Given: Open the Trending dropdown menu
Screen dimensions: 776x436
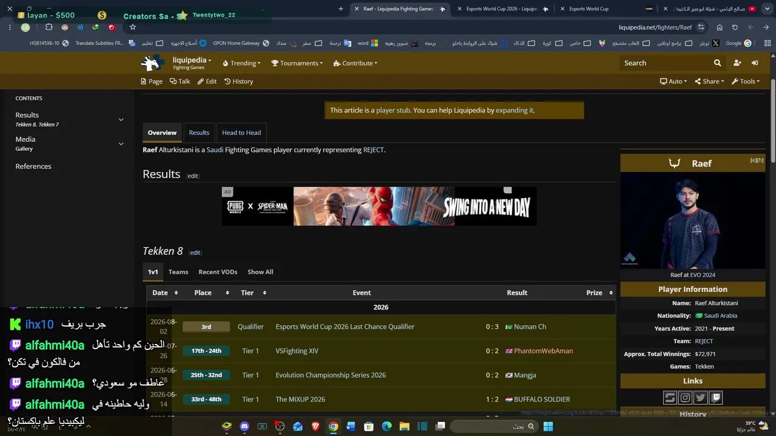Looking at the screenshot, I should [x=241, y=63].
